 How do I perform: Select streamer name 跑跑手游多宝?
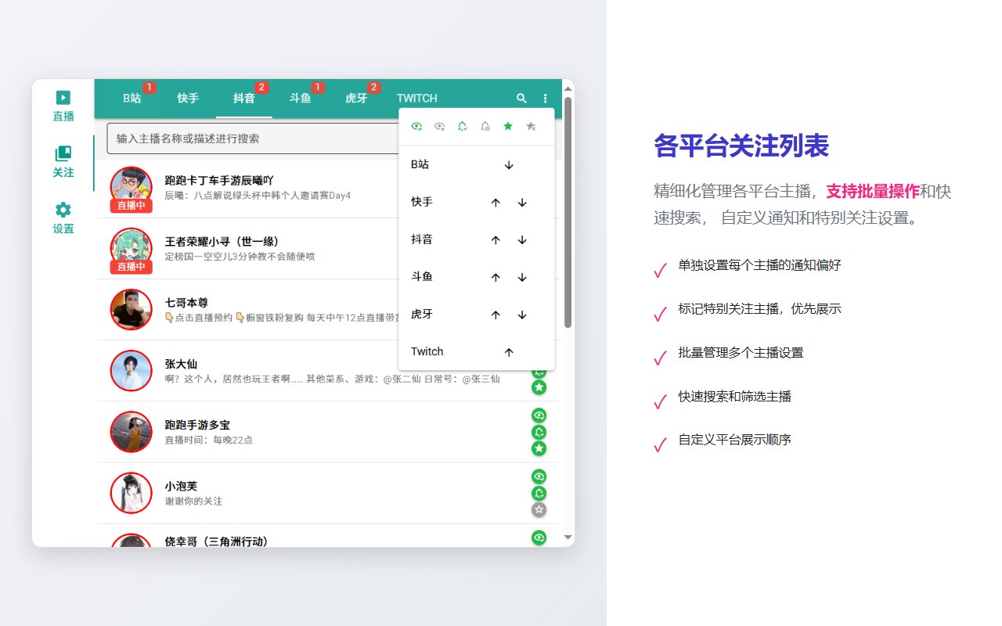[197, 424]
